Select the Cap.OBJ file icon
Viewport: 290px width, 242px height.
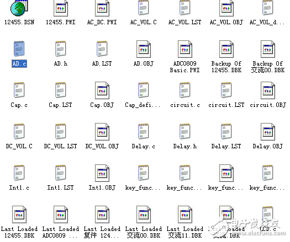(102, 90)
